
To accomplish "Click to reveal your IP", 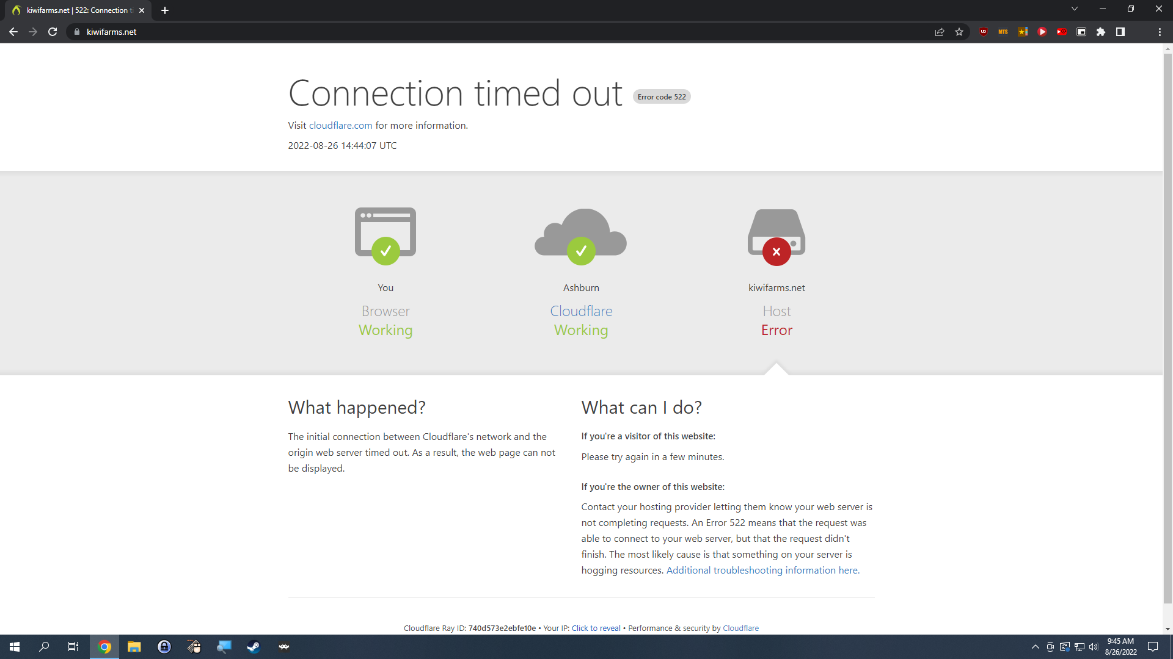I will 596,628.
